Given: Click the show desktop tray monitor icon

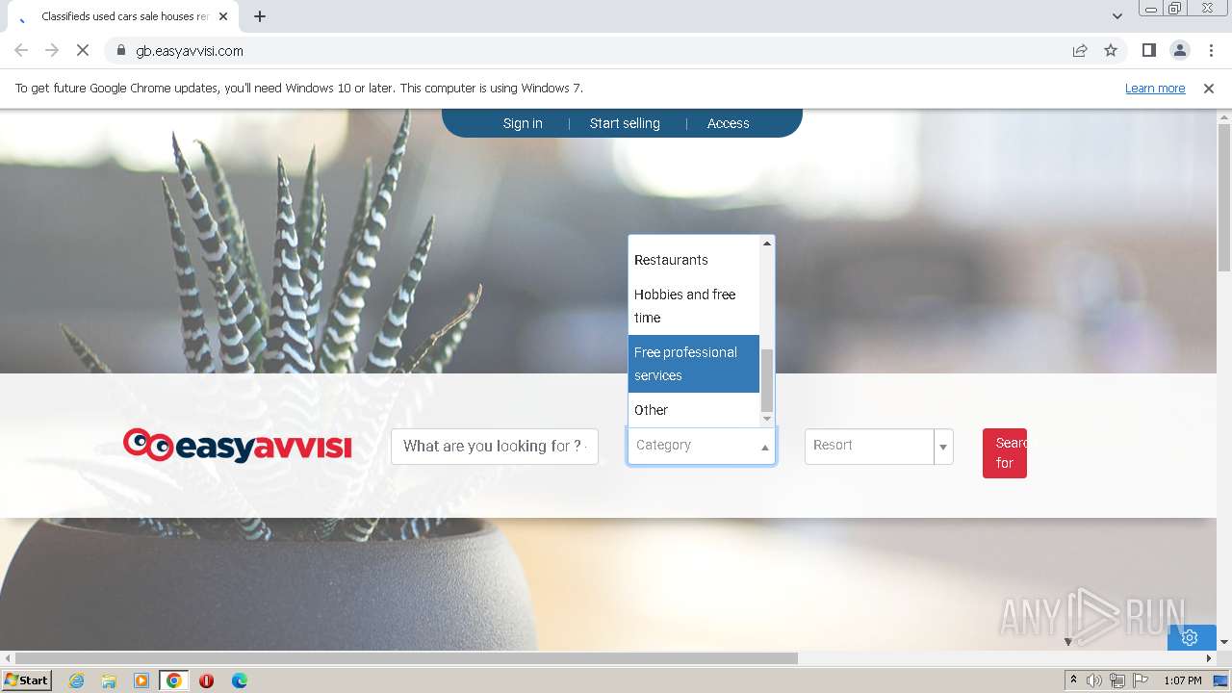Looking at the screenshot, I should point(1220,680).
